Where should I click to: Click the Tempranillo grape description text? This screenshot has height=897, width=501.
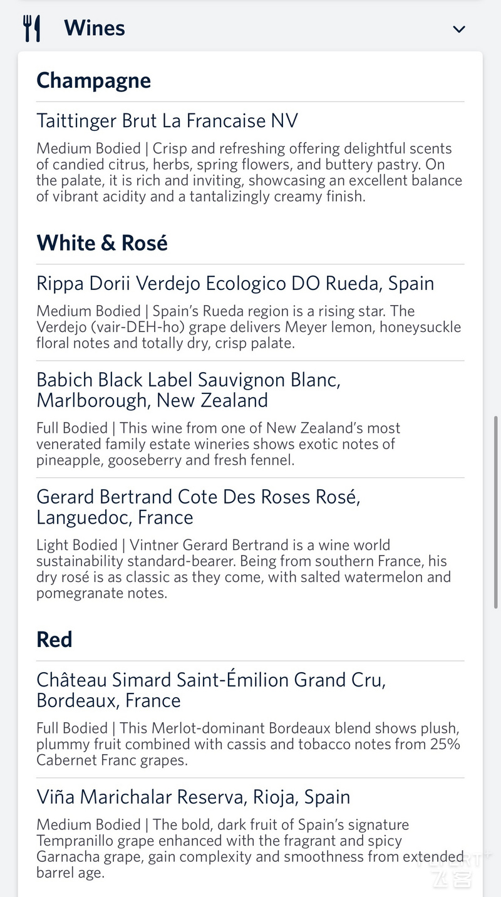tap(250, 849)
